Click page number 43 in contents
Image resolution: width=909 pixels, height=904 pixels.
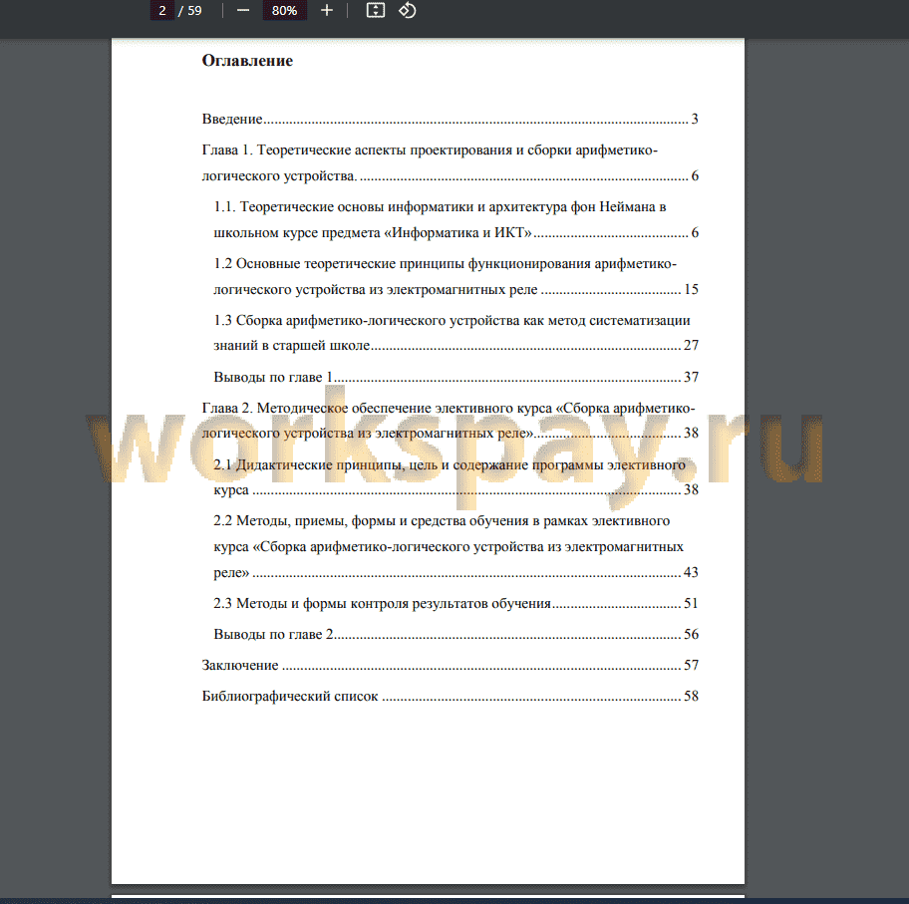[691, 572]
